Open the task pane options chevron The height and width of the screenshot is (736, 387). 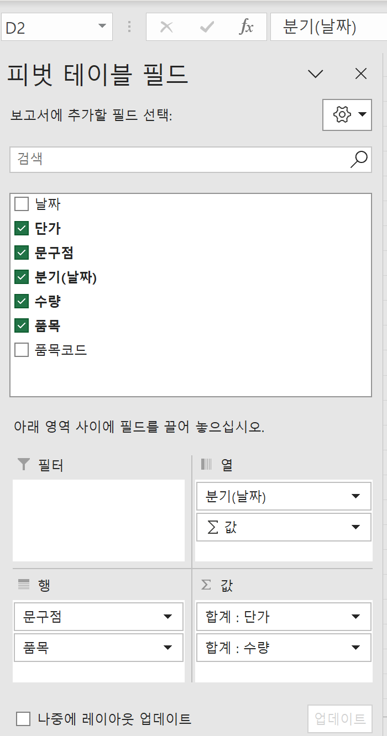(x=316, y=74)
